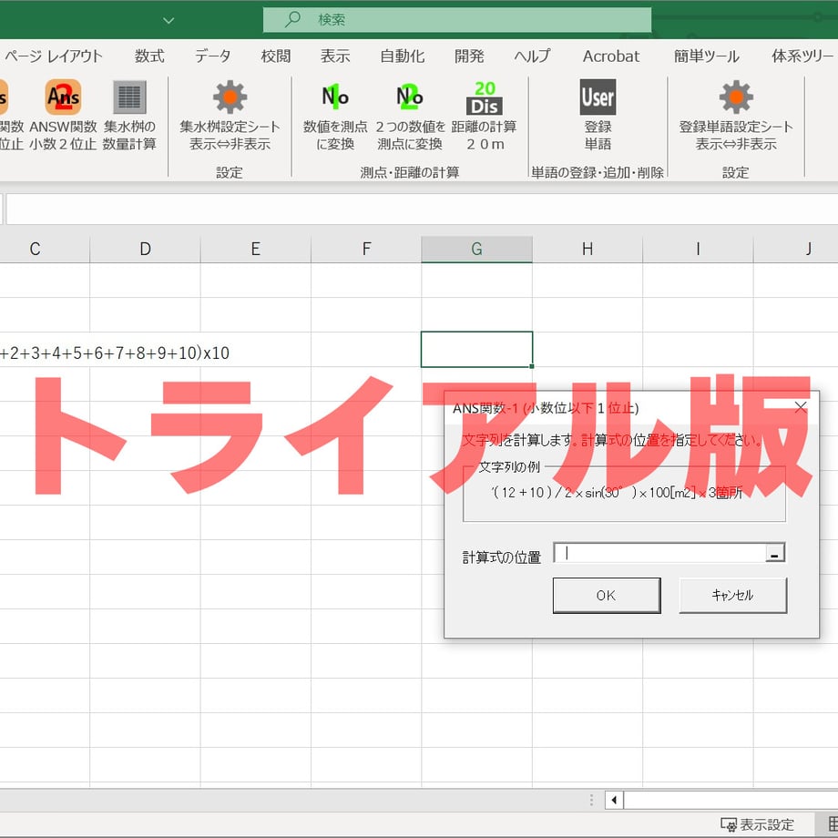The width and height of the screenshot is (838, 838).
Task: Collapse dialog with the range selector button
Action: [x=774, y=553]
